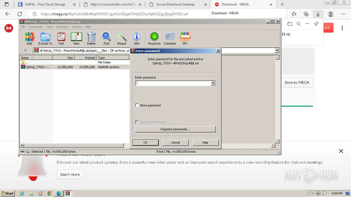Open the browser Collections icon

point(306,14)
